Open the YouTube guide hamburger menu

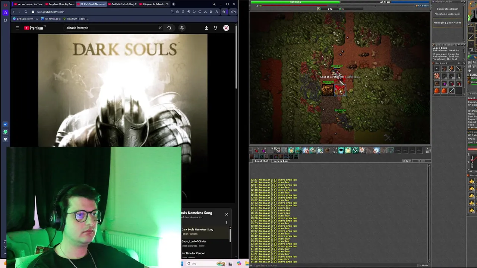(17, 28)
